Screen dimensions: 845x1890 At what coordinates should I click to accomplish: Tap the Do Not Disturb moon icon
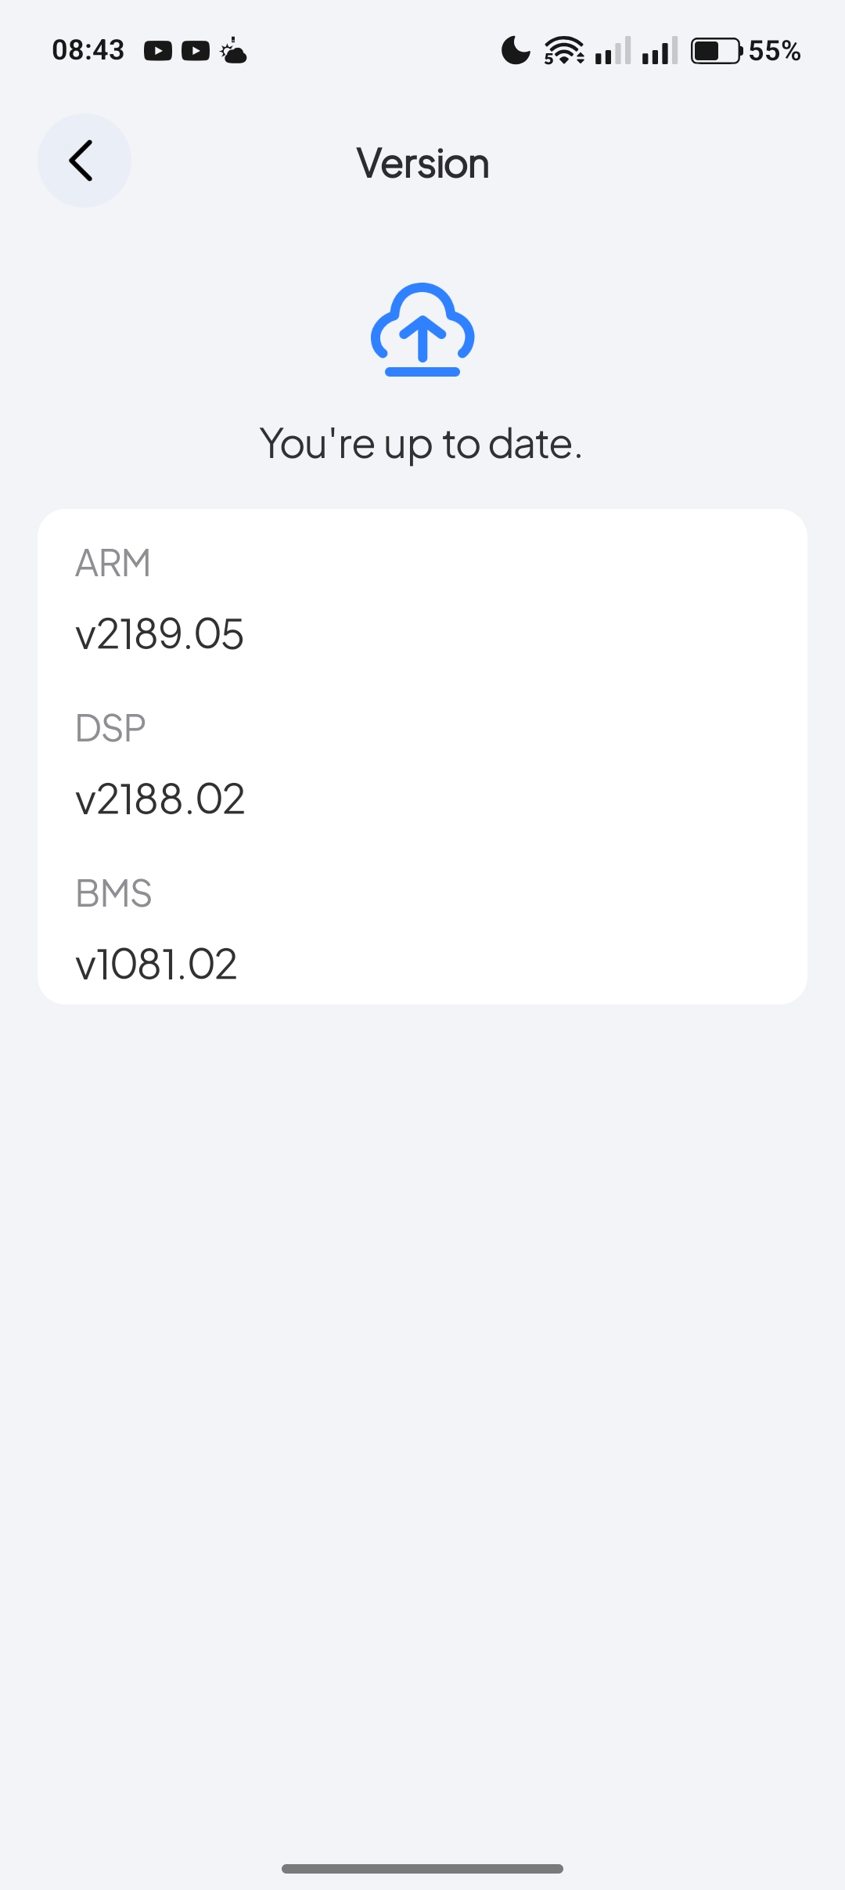(x=516, y=51)
